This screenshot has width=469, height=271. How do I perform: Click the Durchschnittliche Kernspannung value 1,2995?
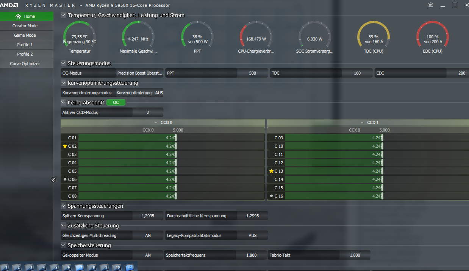(253, 216)
